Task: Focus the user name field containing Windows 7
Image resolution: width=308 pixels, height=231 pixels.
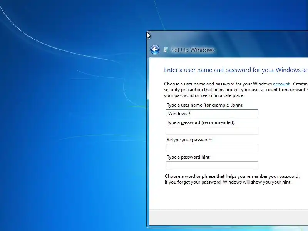Action: pyautogui.click(x=212, y=113)
